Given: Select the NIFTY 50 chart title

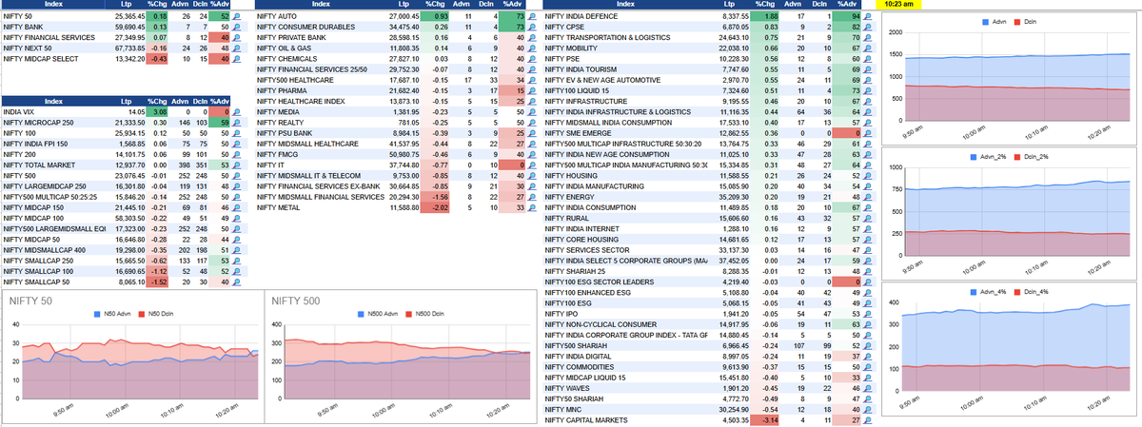Looking at the screenshot, I should tap(30, 301).
